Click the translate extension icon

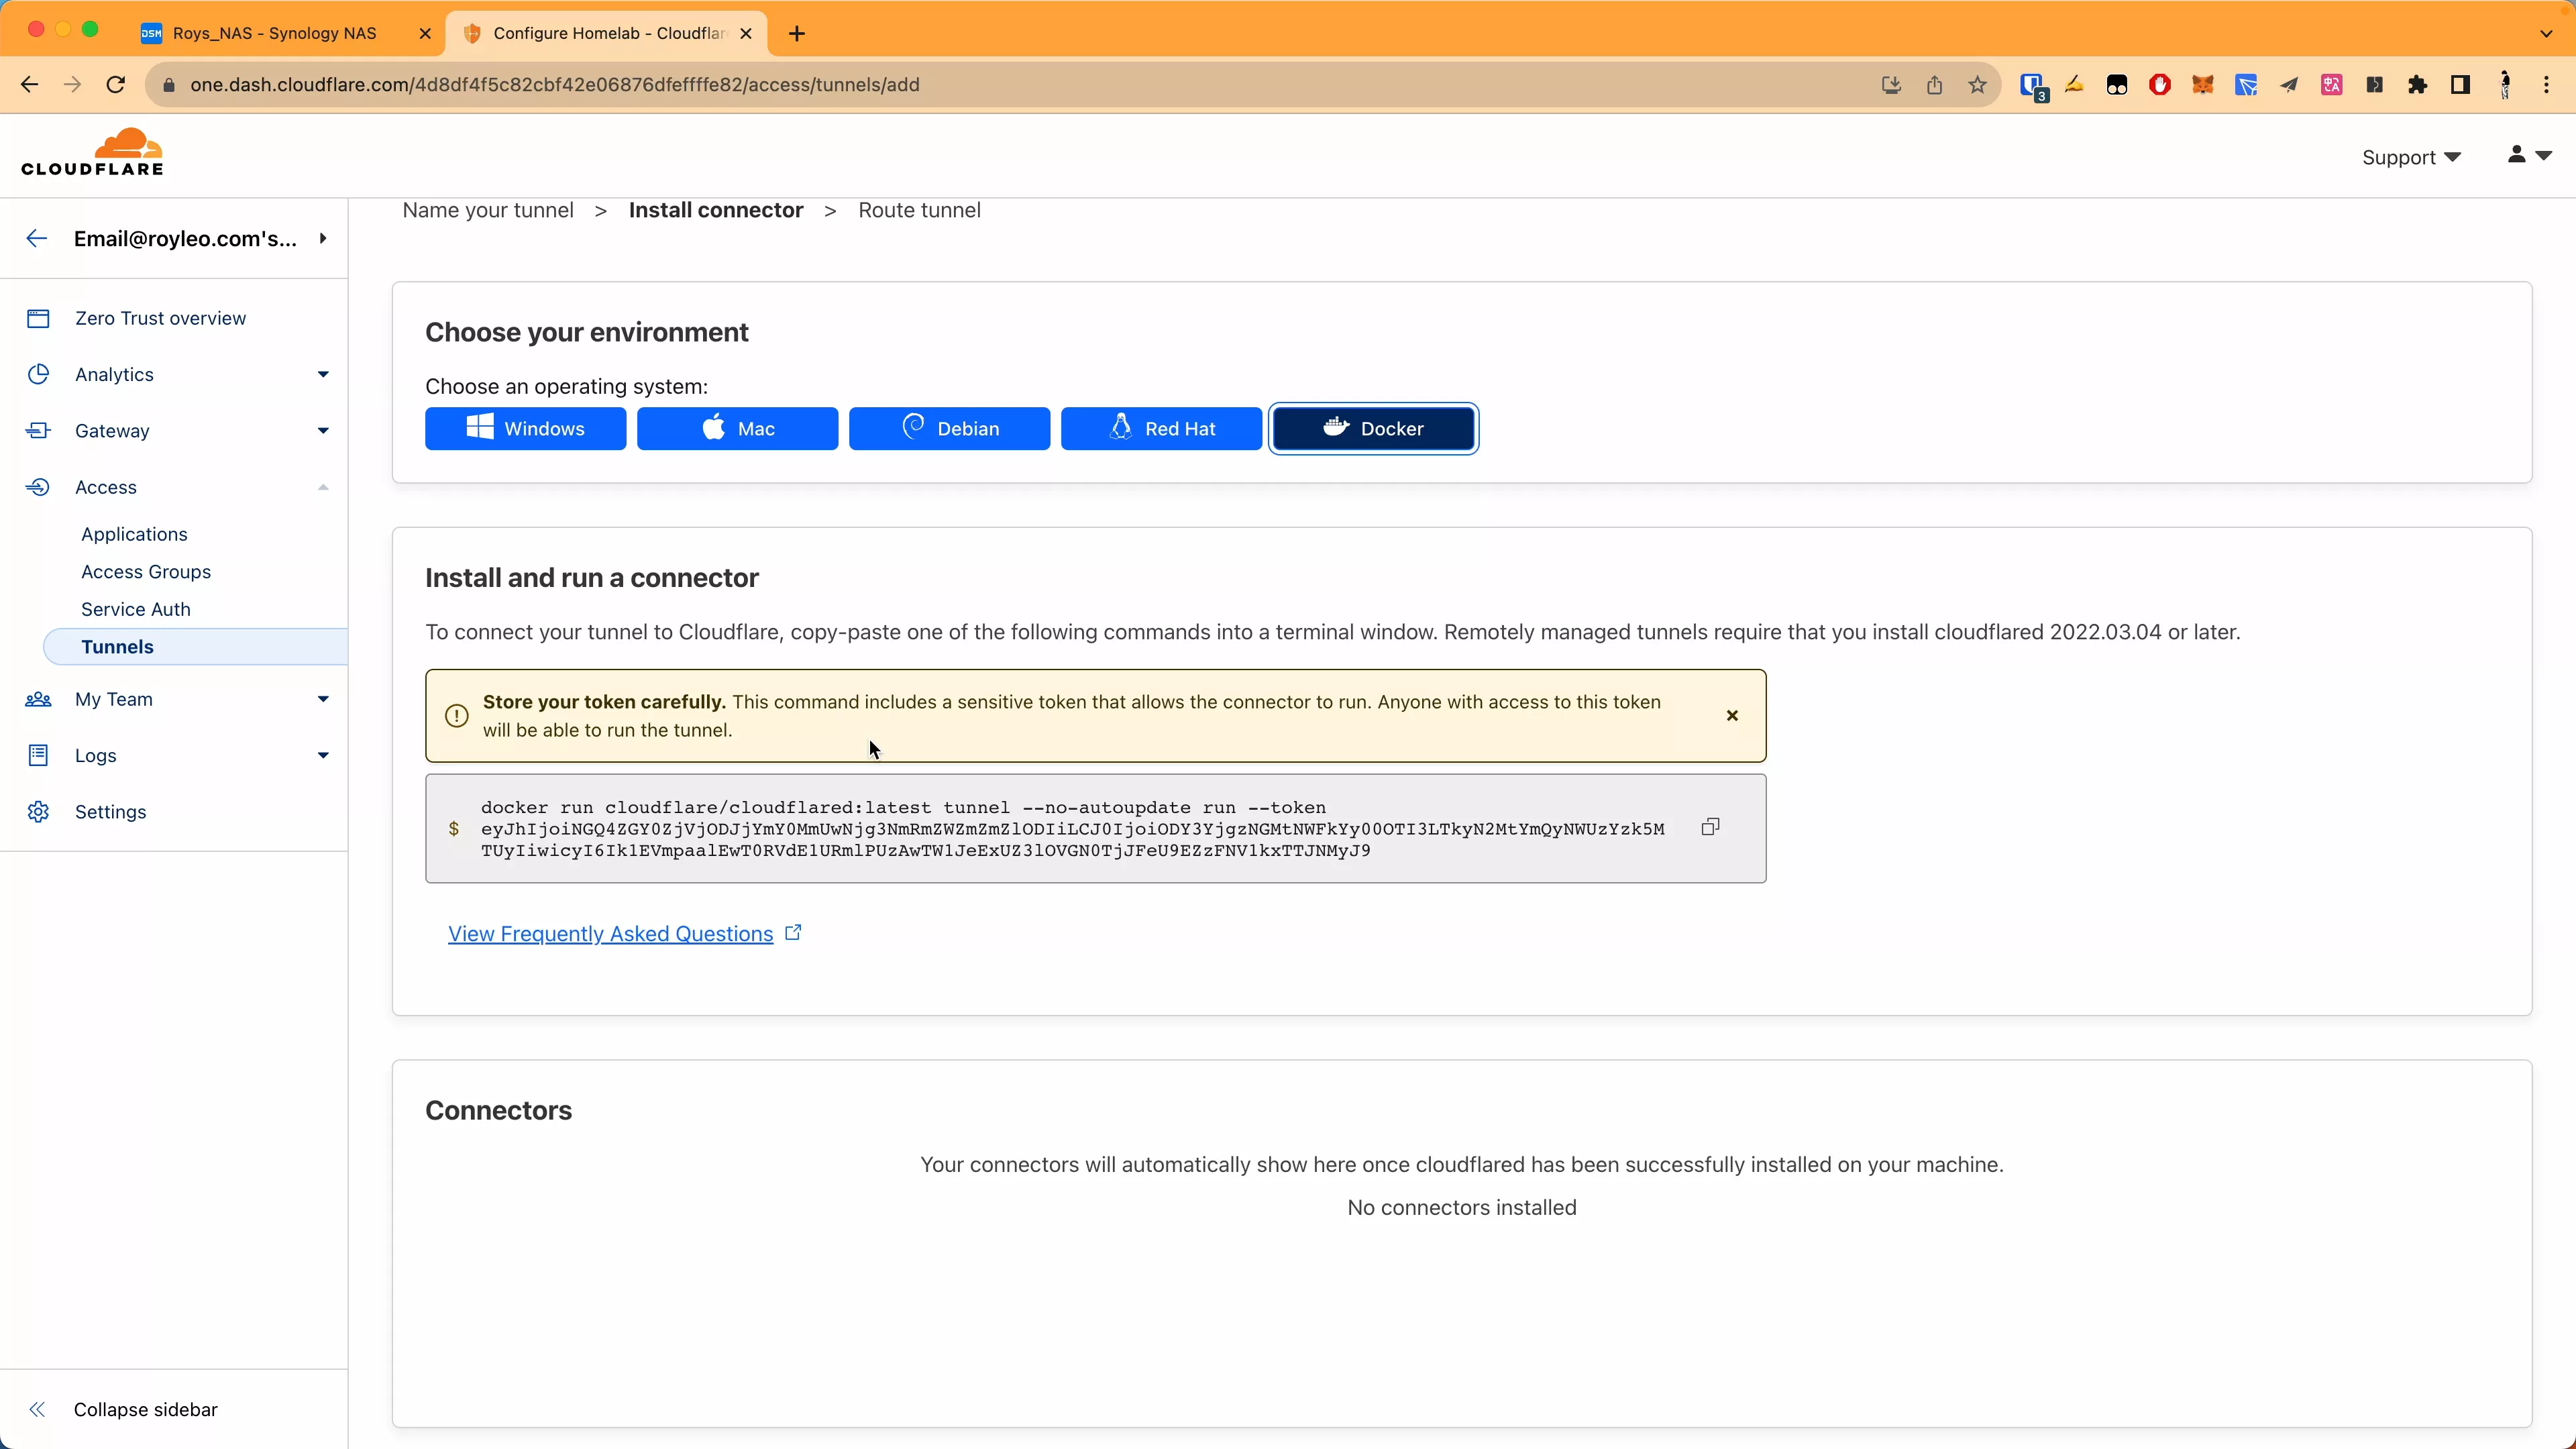click(x=2332, y=85)
